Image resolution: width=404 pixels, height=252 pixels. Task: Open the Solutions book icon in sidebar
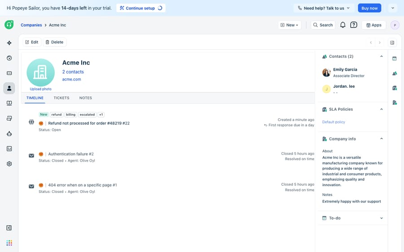click(x=9, y=103)
